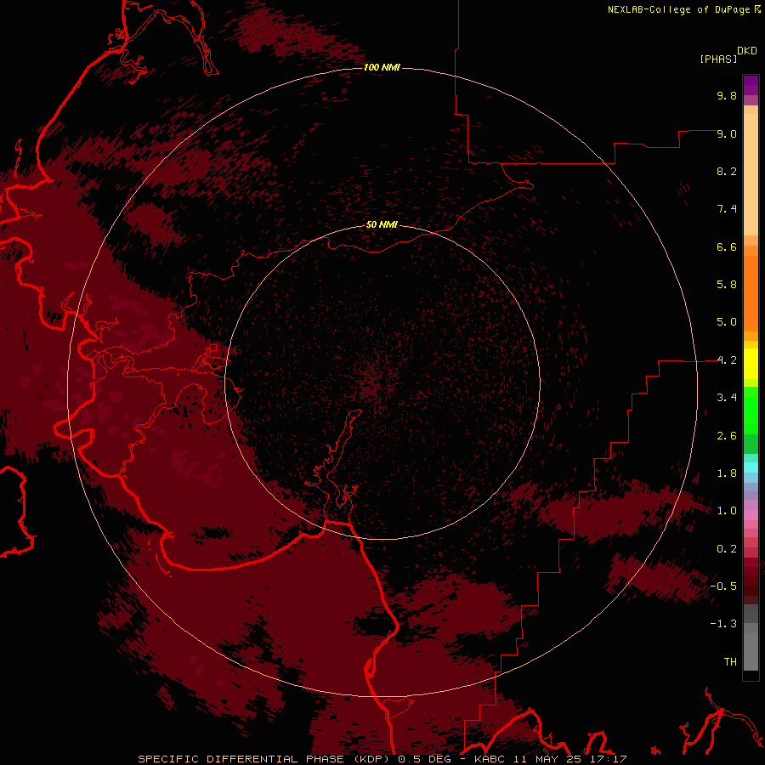
Task: Click the 8.2 legend value
Action: 727,171
